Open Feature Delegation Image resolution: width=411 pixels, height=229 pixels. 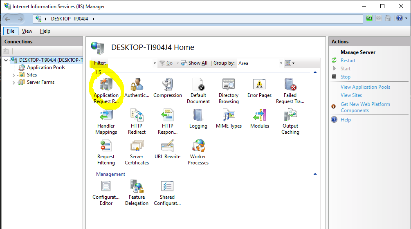[x=137, y=193]
